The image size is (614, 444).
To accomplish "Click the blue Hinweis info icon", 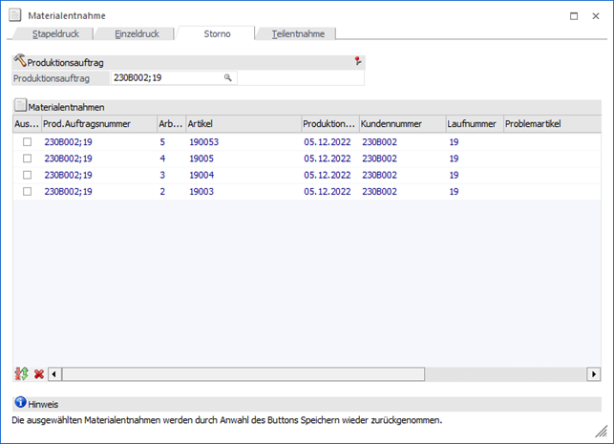I will pos(19,404).
